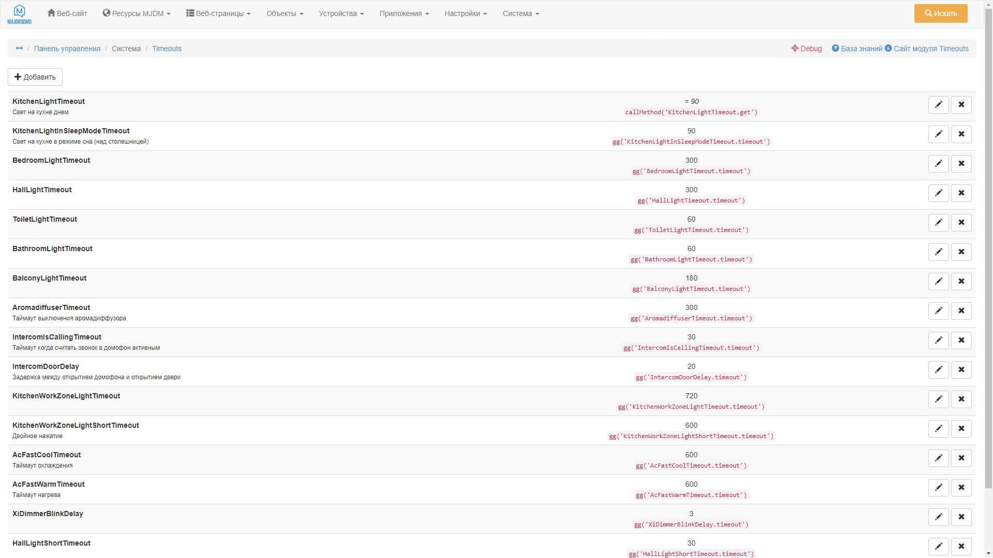Edit the IntercomDoorDelay entry using pencil icon
Viewport: 993px width, 558px height.
pyautogui.click(x=939, y=369)
